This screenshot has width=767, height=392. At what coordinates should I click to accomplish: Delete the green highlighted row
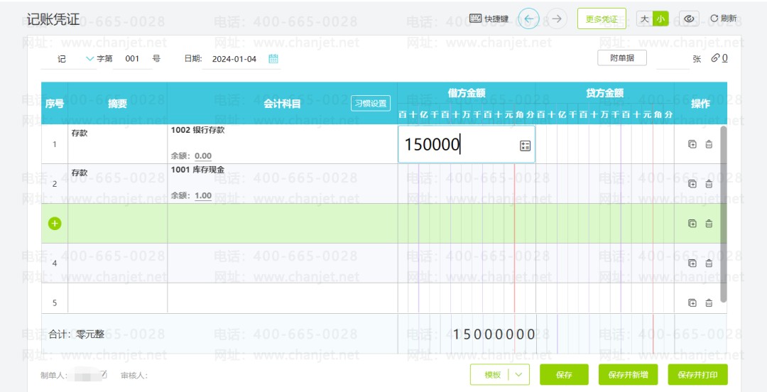tap(709, 224)
